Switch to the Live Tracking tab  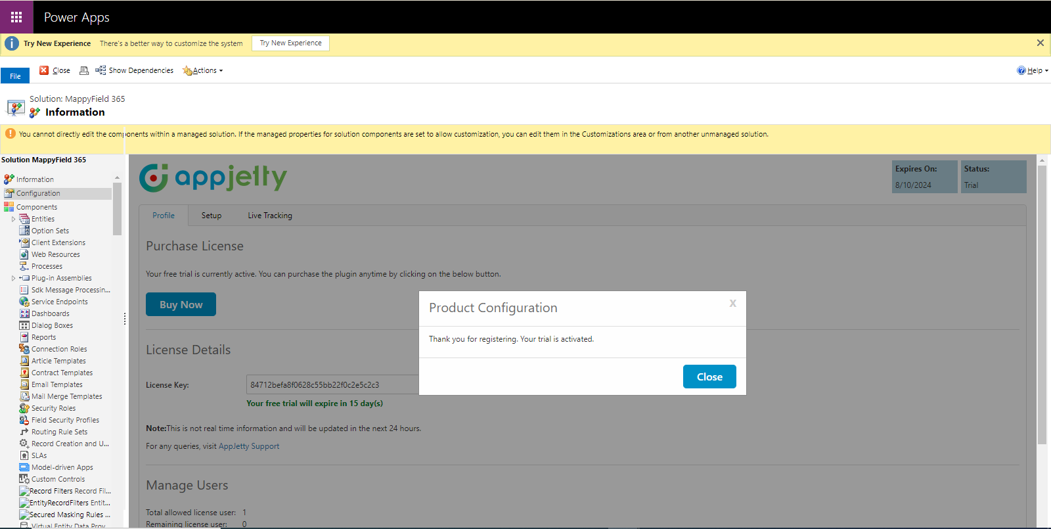coord(270,216)
